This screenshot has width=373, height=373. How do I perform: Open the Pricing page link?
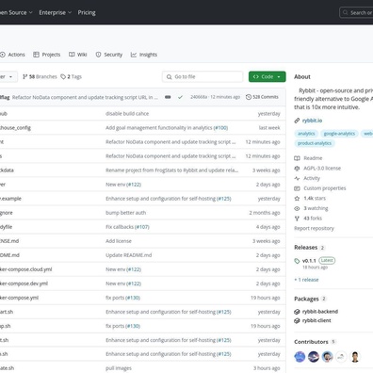click(87, 12)
